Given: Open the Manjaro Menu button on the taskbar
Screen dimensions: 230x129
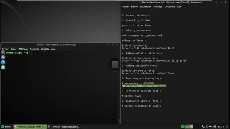Looking at the screenshot, I should 6,126.
